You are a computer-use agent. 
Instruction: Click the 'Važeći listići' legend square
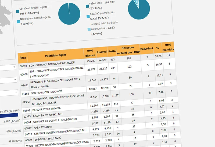click(87, 6)
